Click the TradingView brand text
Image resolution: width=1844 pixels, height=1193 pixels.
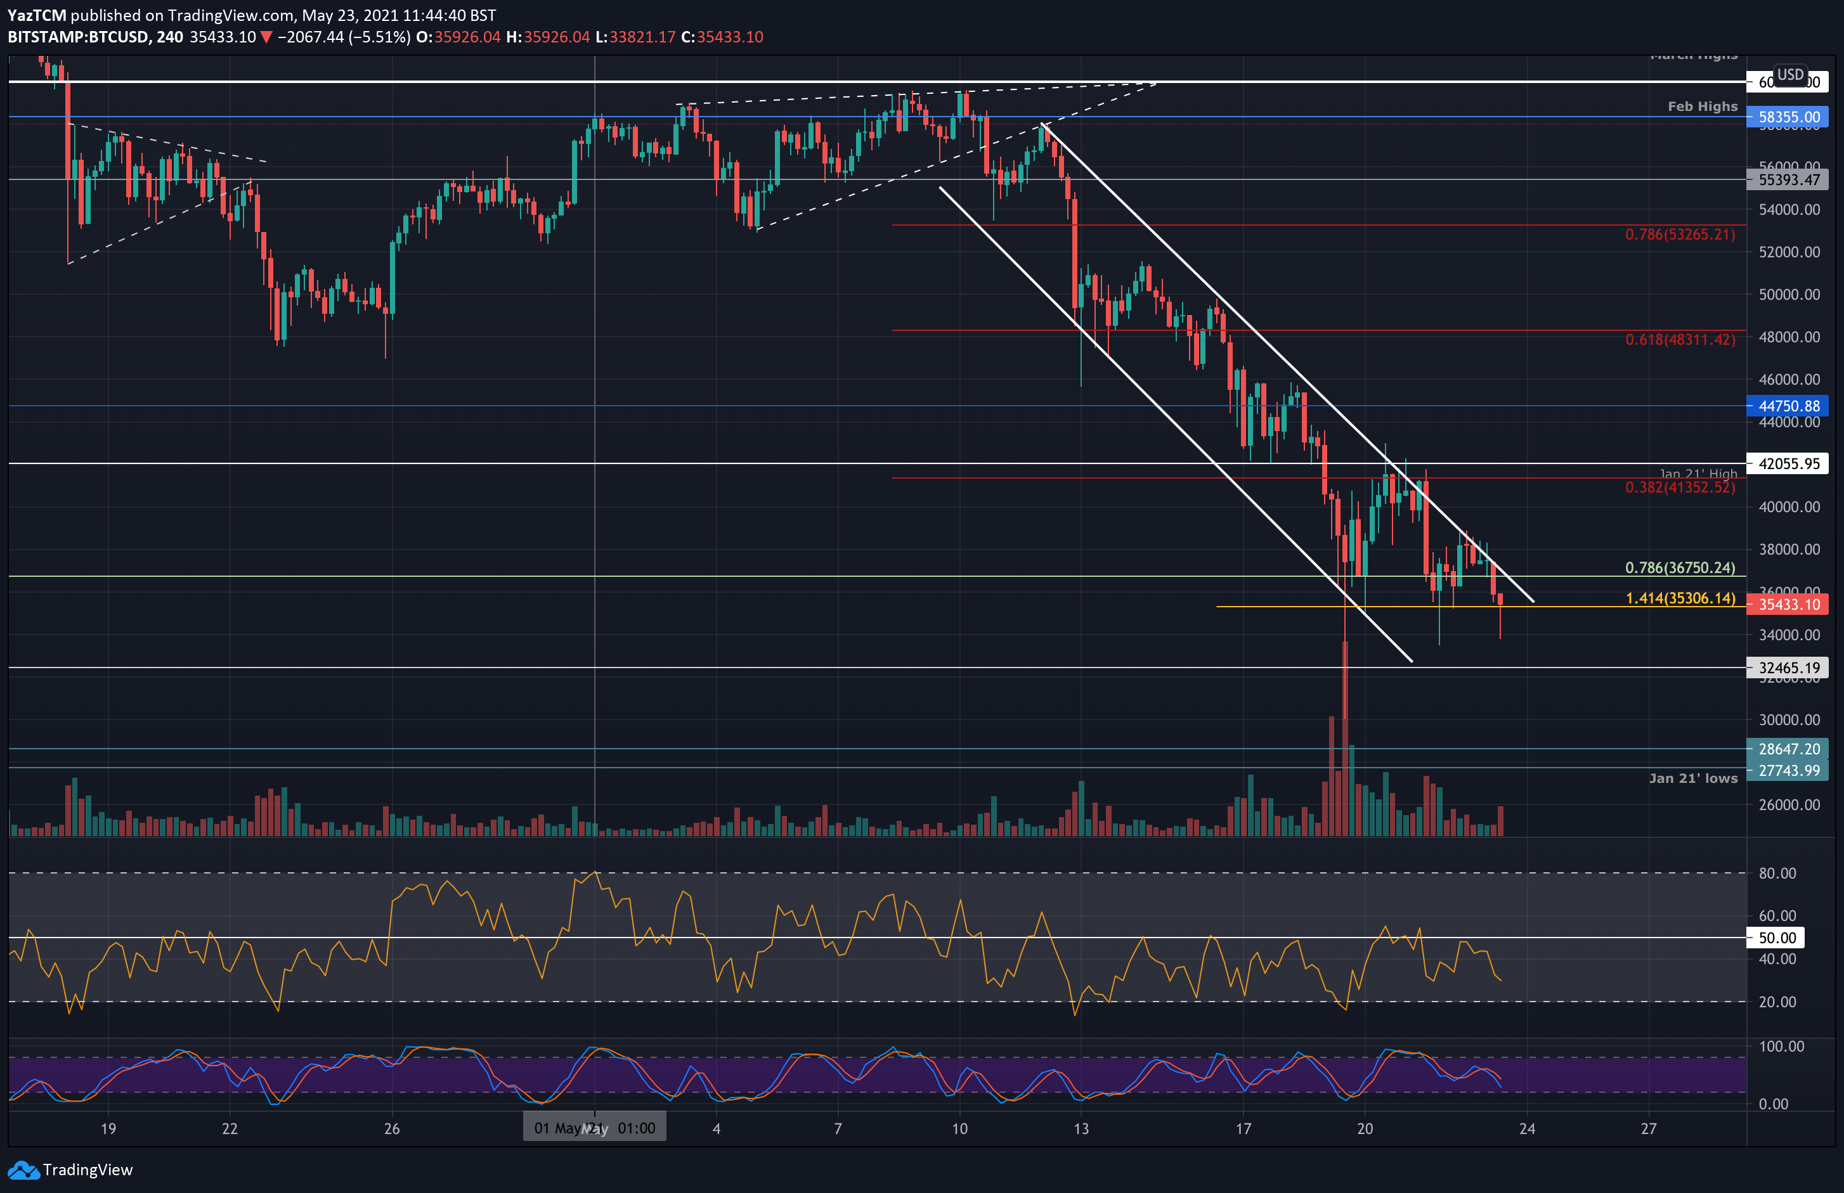click(x=88, y=1170)
